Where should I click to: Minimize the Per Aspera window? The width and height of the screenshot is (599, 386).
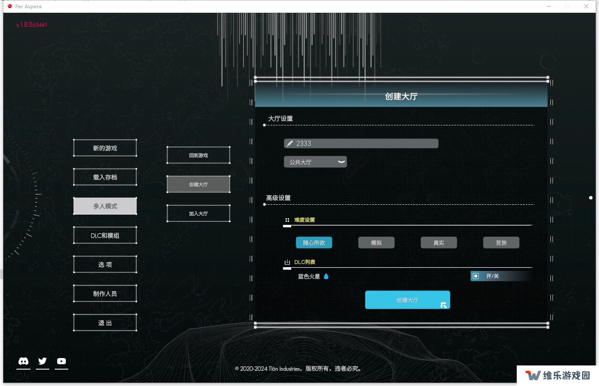(549, 6)
